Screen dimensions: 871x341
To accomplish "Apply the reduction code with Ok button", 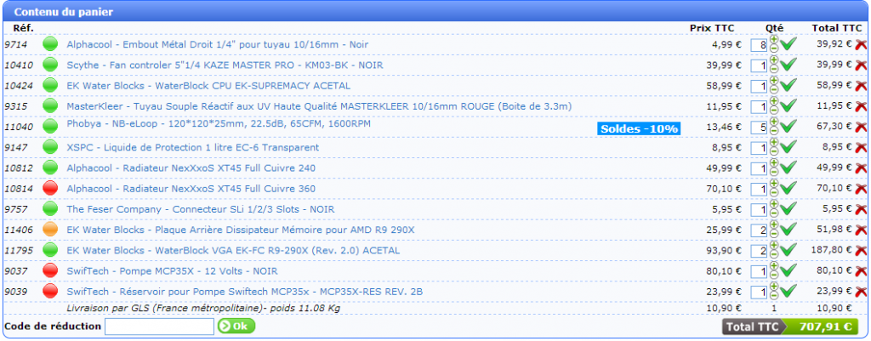I will pos(236,326).
